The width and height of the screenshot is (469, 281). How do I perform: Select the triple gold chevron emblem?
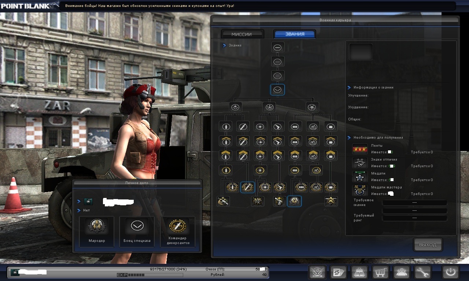(x=331, y=201)
